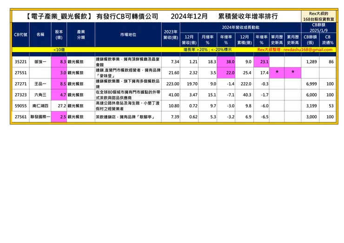Click the 86 CB circulation cell

(328, 62)
